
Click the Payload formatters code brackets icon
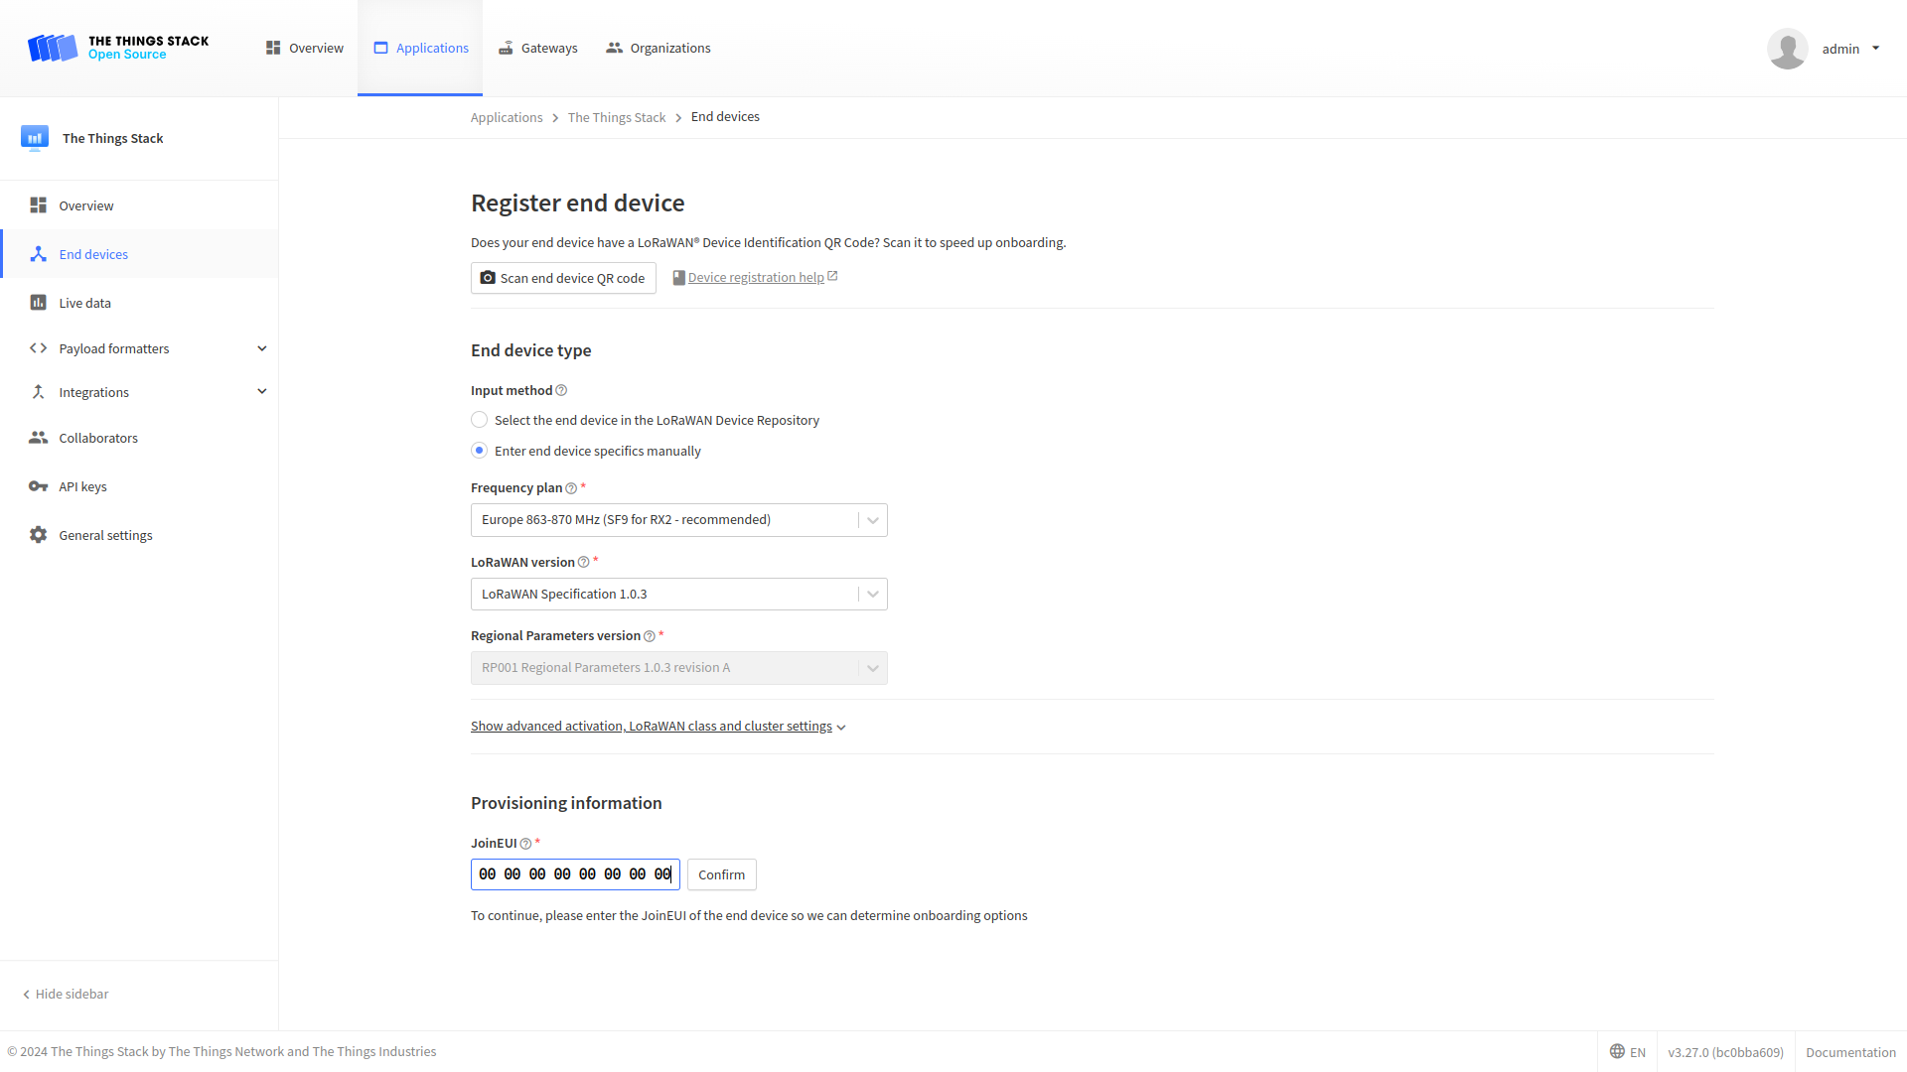[x=38, y=348]
